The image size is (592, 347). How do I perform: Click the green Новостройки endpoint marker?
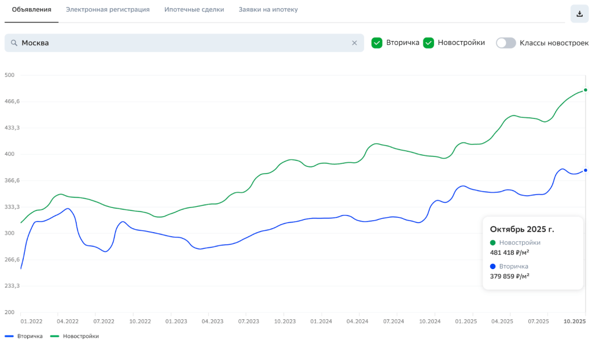(x=586, y=90)
